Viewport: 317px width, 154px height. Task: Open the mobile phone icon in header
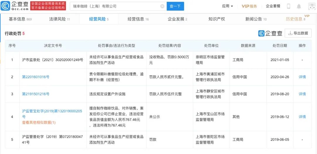[289, 6]
